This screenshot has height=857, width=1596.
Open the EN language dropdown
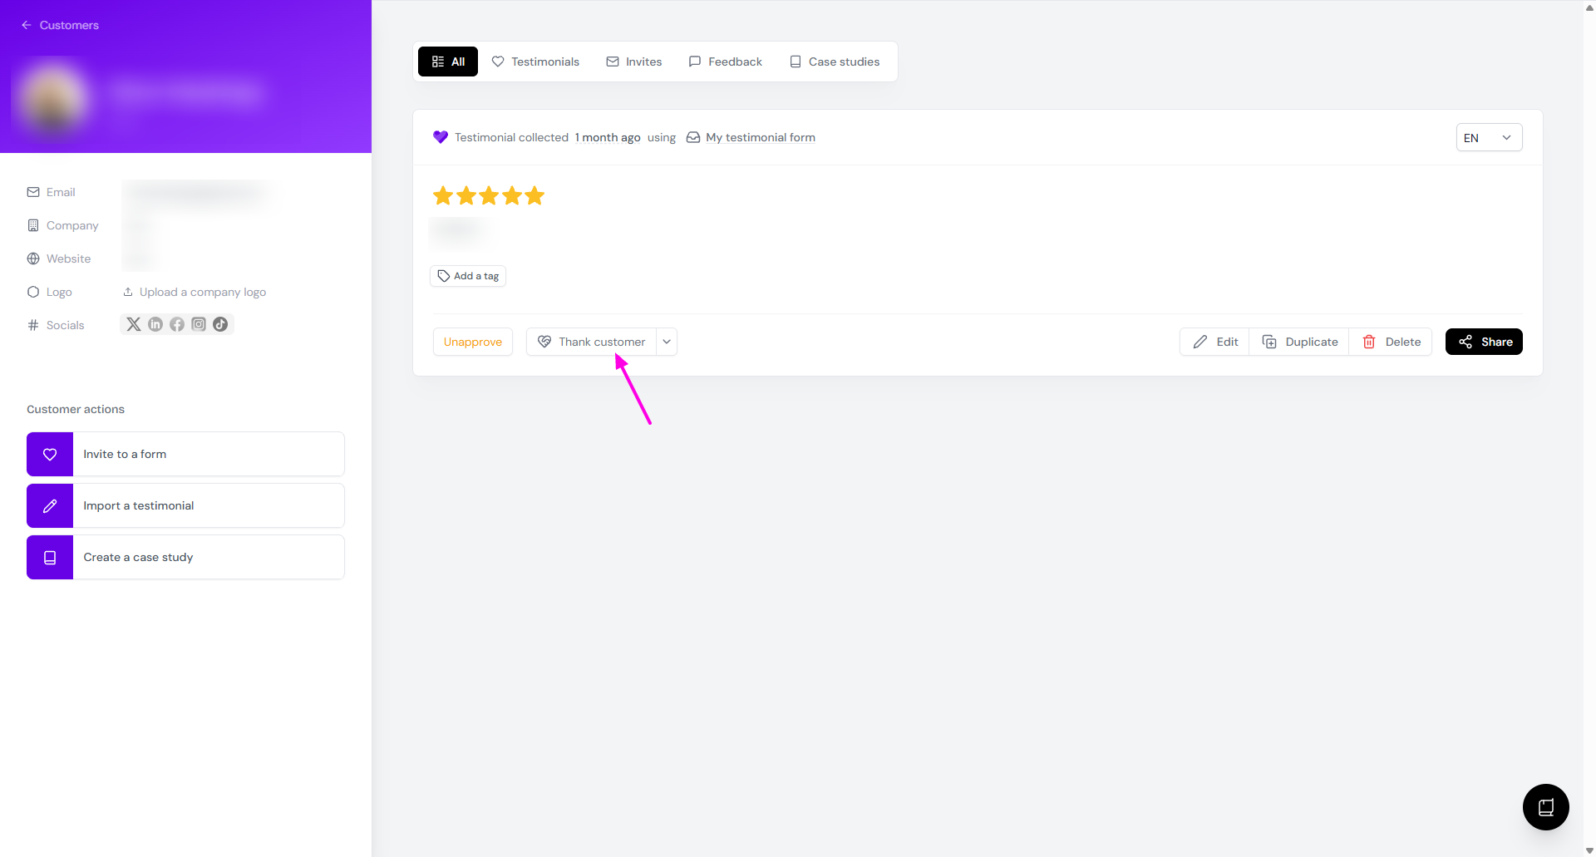click(x=1488, y=138)
